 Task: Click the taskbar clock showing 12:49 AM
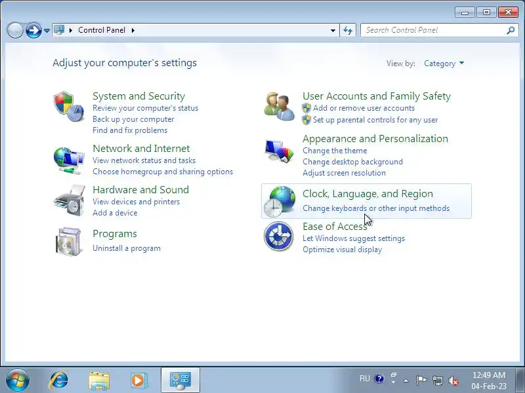(x=489, y=381)
